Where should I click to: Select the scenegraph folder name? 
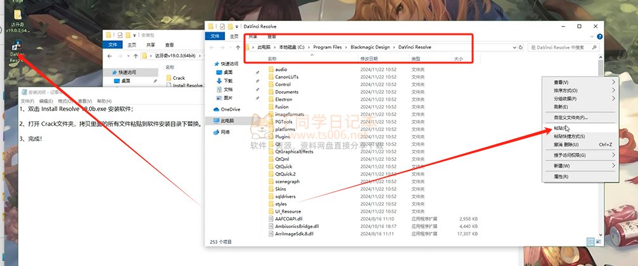tap(287, 181)
